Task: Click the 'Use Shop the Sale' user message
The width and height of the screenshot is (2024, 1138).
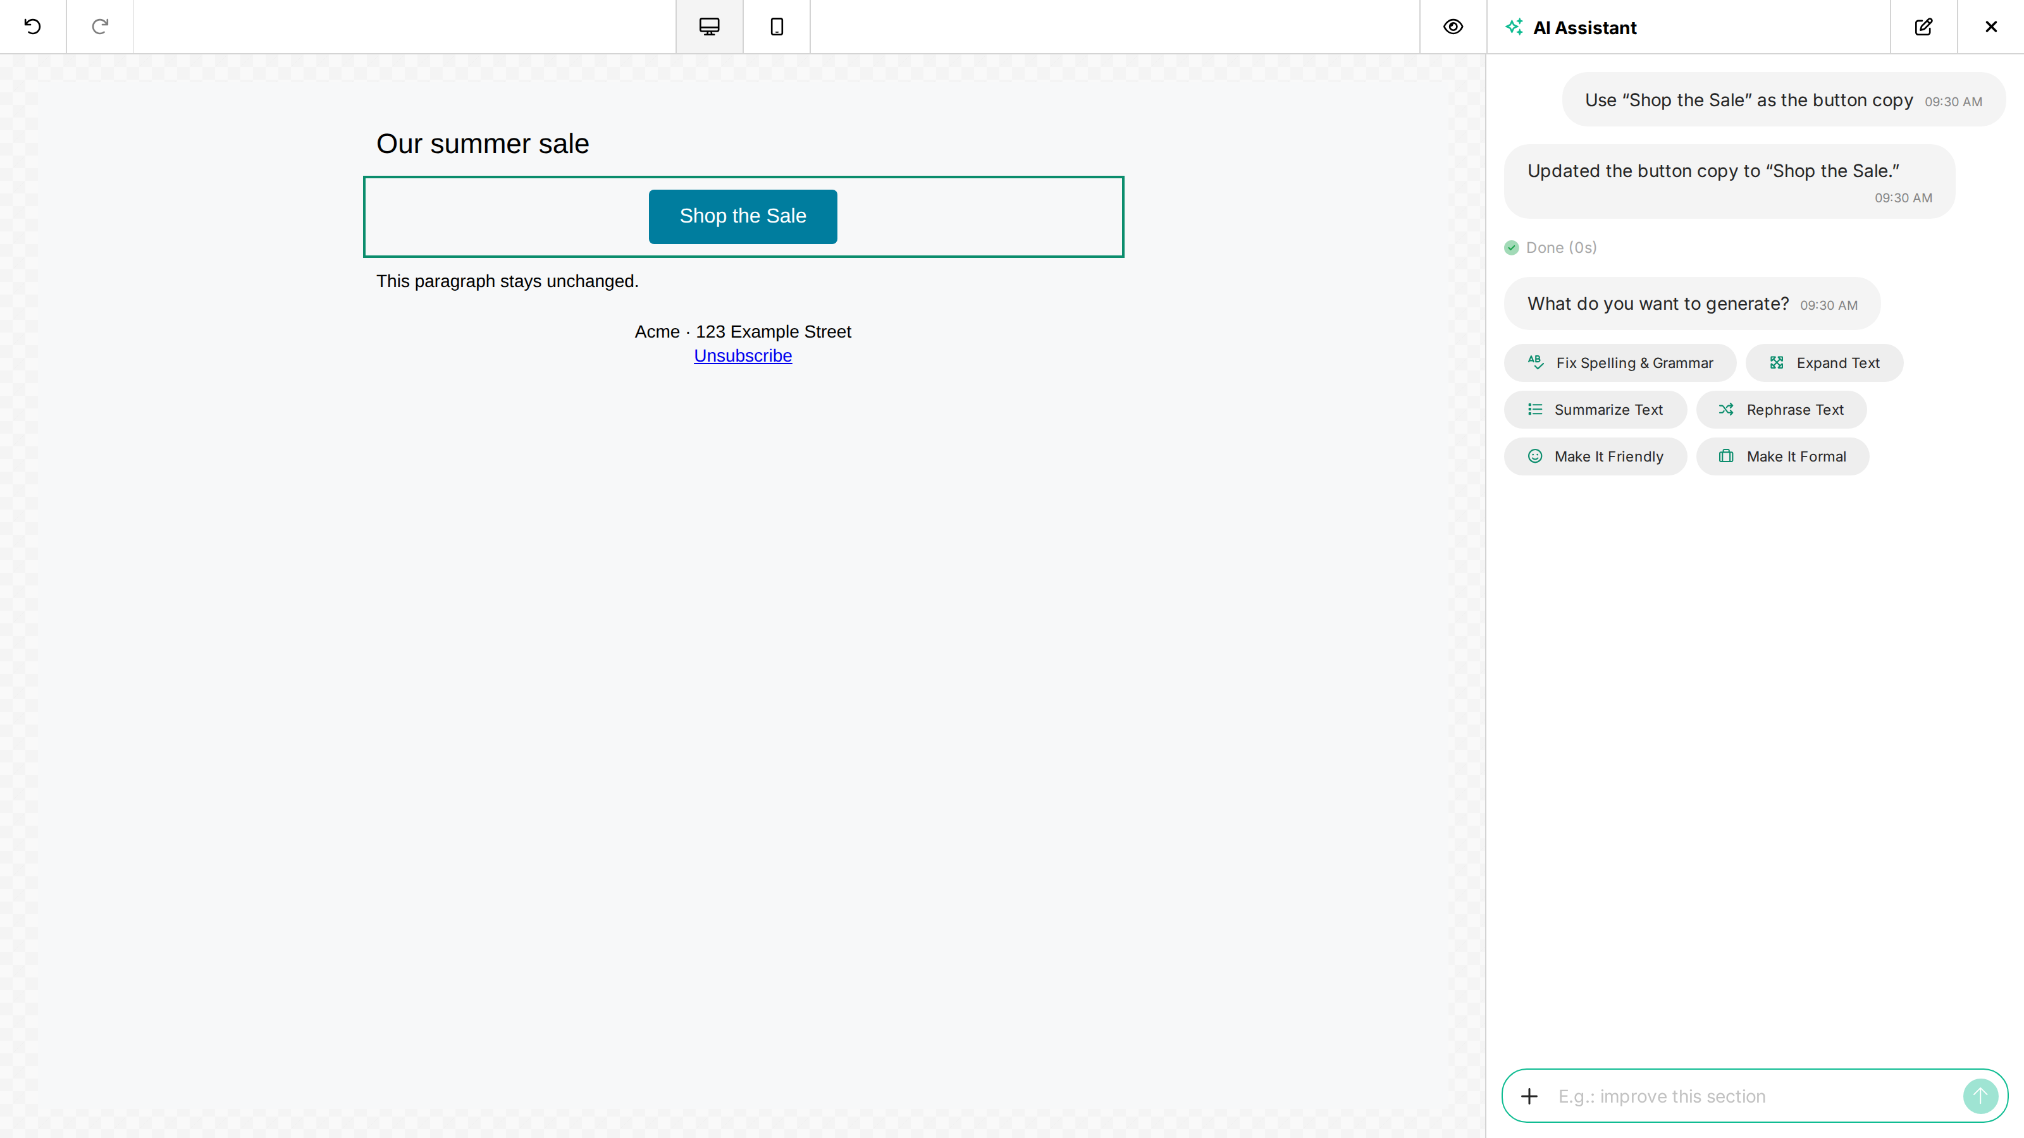Action: coord(1784,100)
